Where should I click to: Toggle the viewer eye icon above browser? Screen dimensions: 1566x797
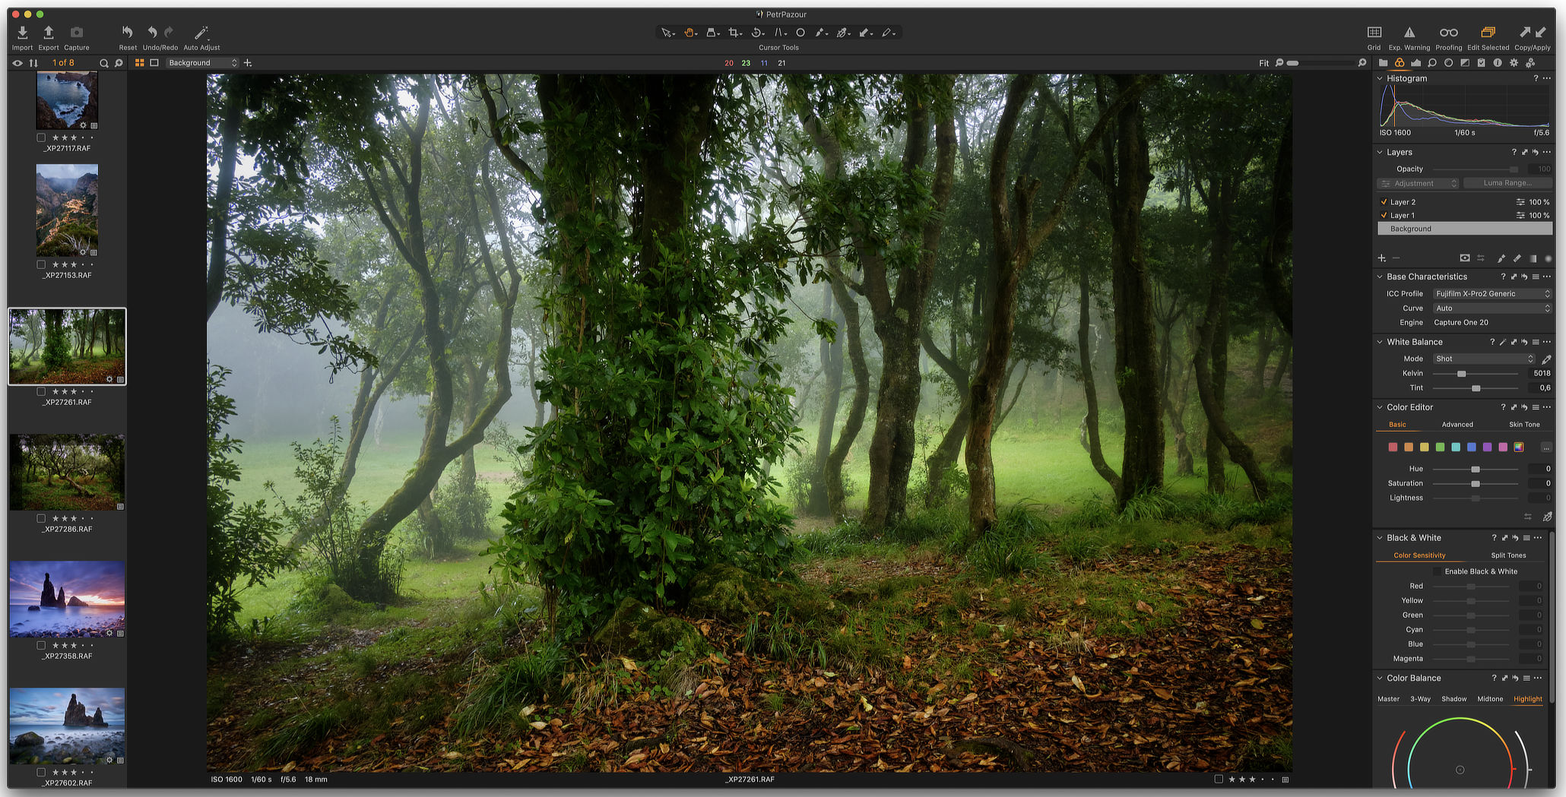tap(17, 63)
